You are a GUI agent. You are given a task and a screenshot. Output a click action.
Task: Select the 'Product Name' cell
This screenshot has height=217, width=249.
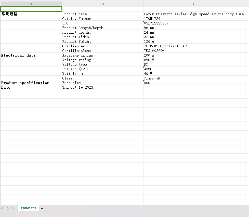[x=103, y=14]
